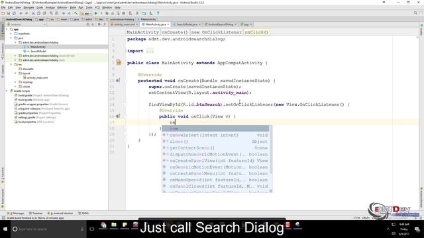Screen dimensions: 424x238
Task: Click the Undo toolbar icon
Action: tap(21, 13)
